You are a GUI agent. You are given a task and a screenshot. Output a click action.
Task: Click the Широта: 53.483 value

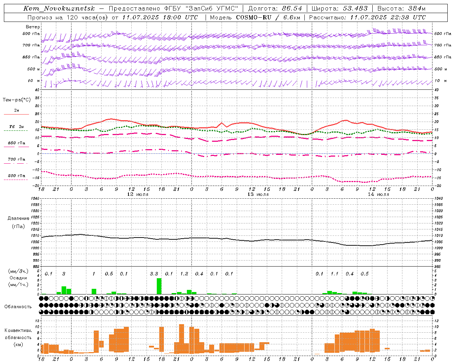[x=339, y=8]
